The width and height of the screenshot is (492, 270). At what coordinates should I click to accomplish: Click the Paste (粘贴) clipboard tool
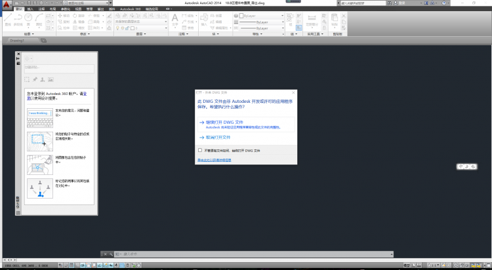335,20
